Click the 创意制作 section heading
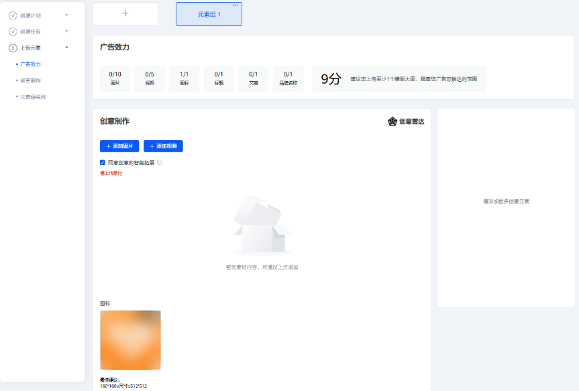This screenshot has height=391, width=579. (115, 121)
